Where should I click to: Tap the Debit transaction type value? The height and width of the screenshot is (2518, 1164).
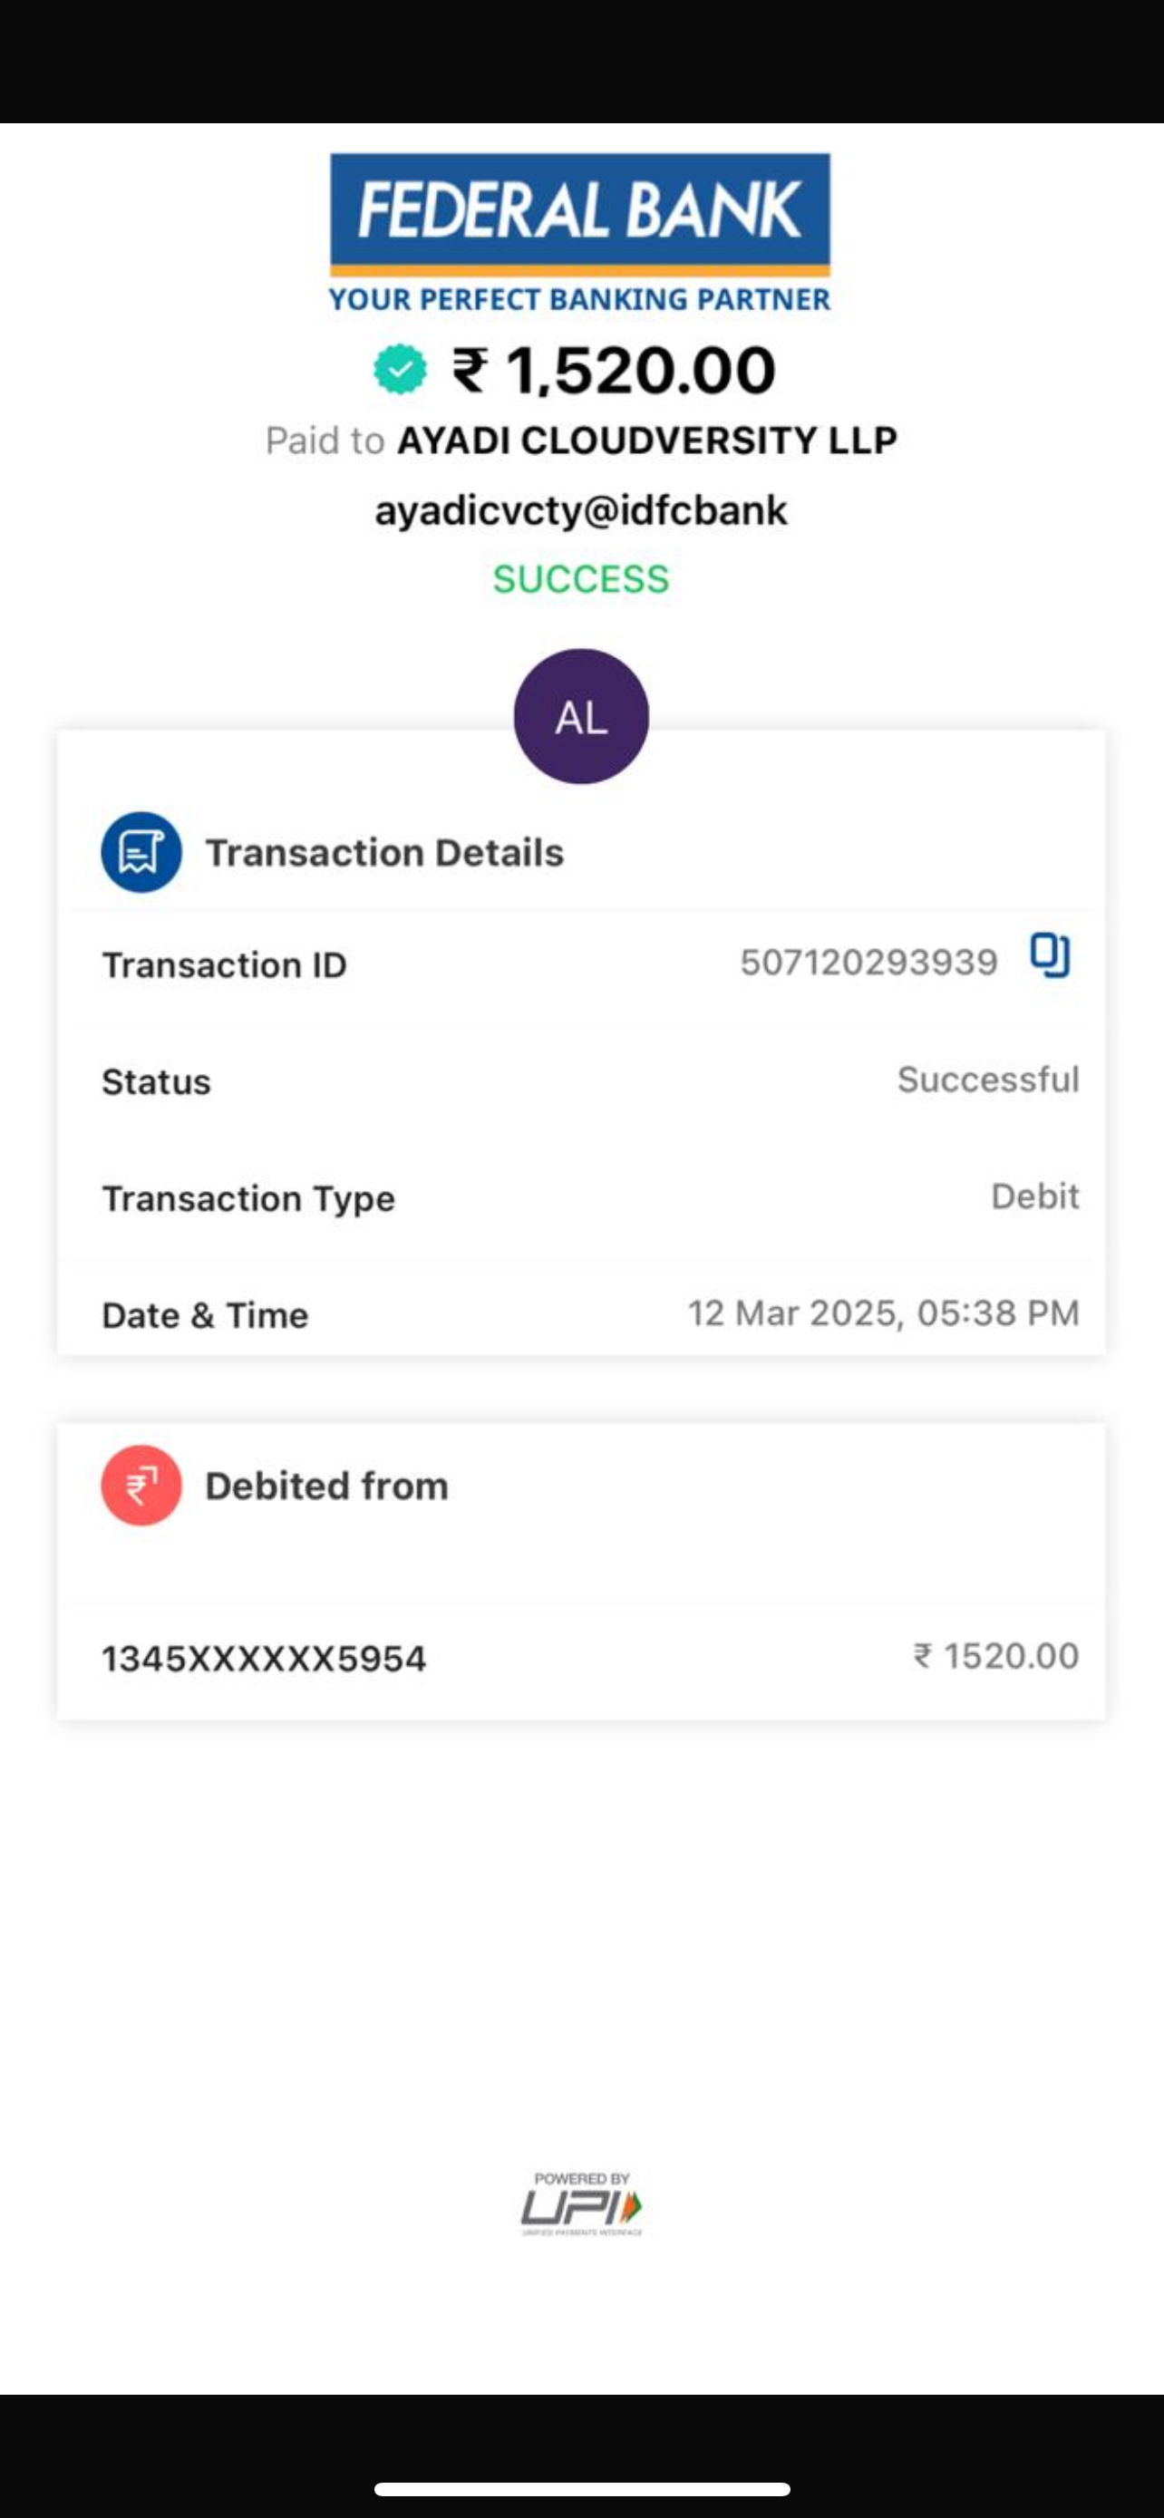click(x=1034, y=1196)
